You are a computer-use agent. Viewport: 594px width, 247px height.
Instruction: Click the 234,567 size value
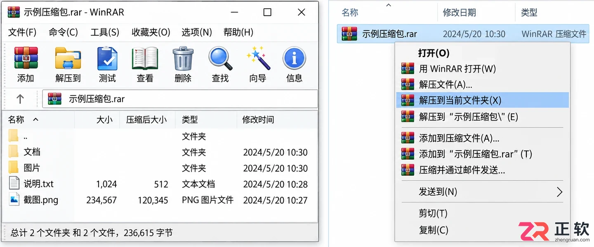(x=101, y=200)
